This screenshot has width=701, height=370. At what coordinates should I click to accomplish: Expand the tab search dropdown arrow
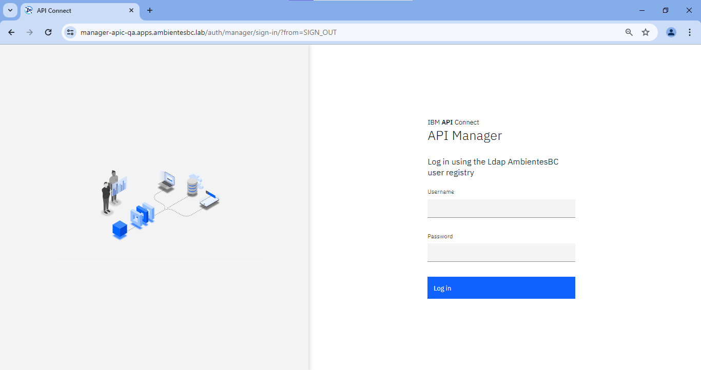coord(10,10)
